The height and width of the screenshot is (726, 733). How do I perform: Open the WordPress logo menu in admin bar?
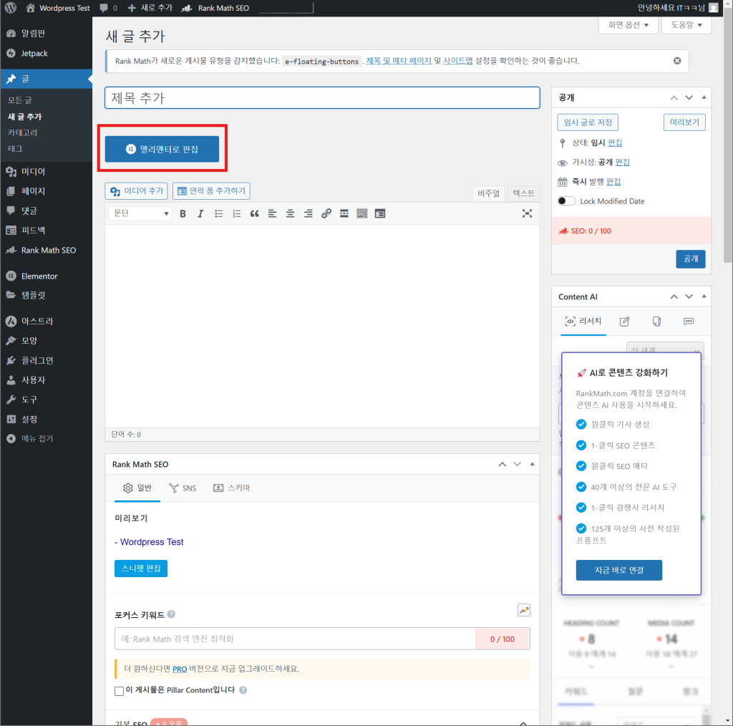(11, 8)
